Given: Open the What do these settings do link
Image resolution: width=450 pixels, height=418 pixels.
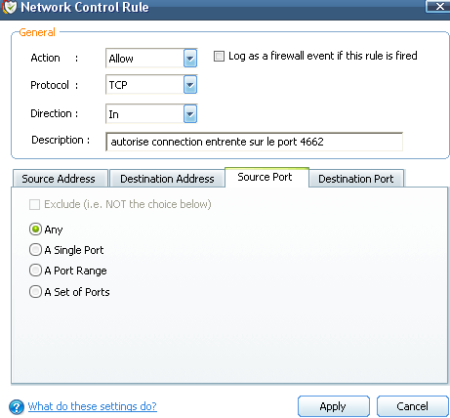Looking at the screenshot, I should [93, 406].
